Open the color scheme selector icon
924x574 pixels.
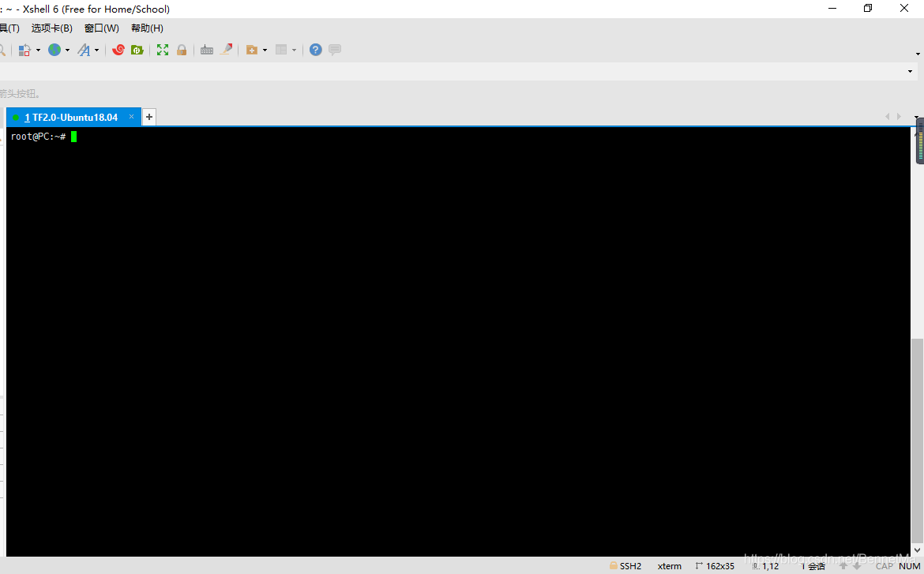pos(24,50)
